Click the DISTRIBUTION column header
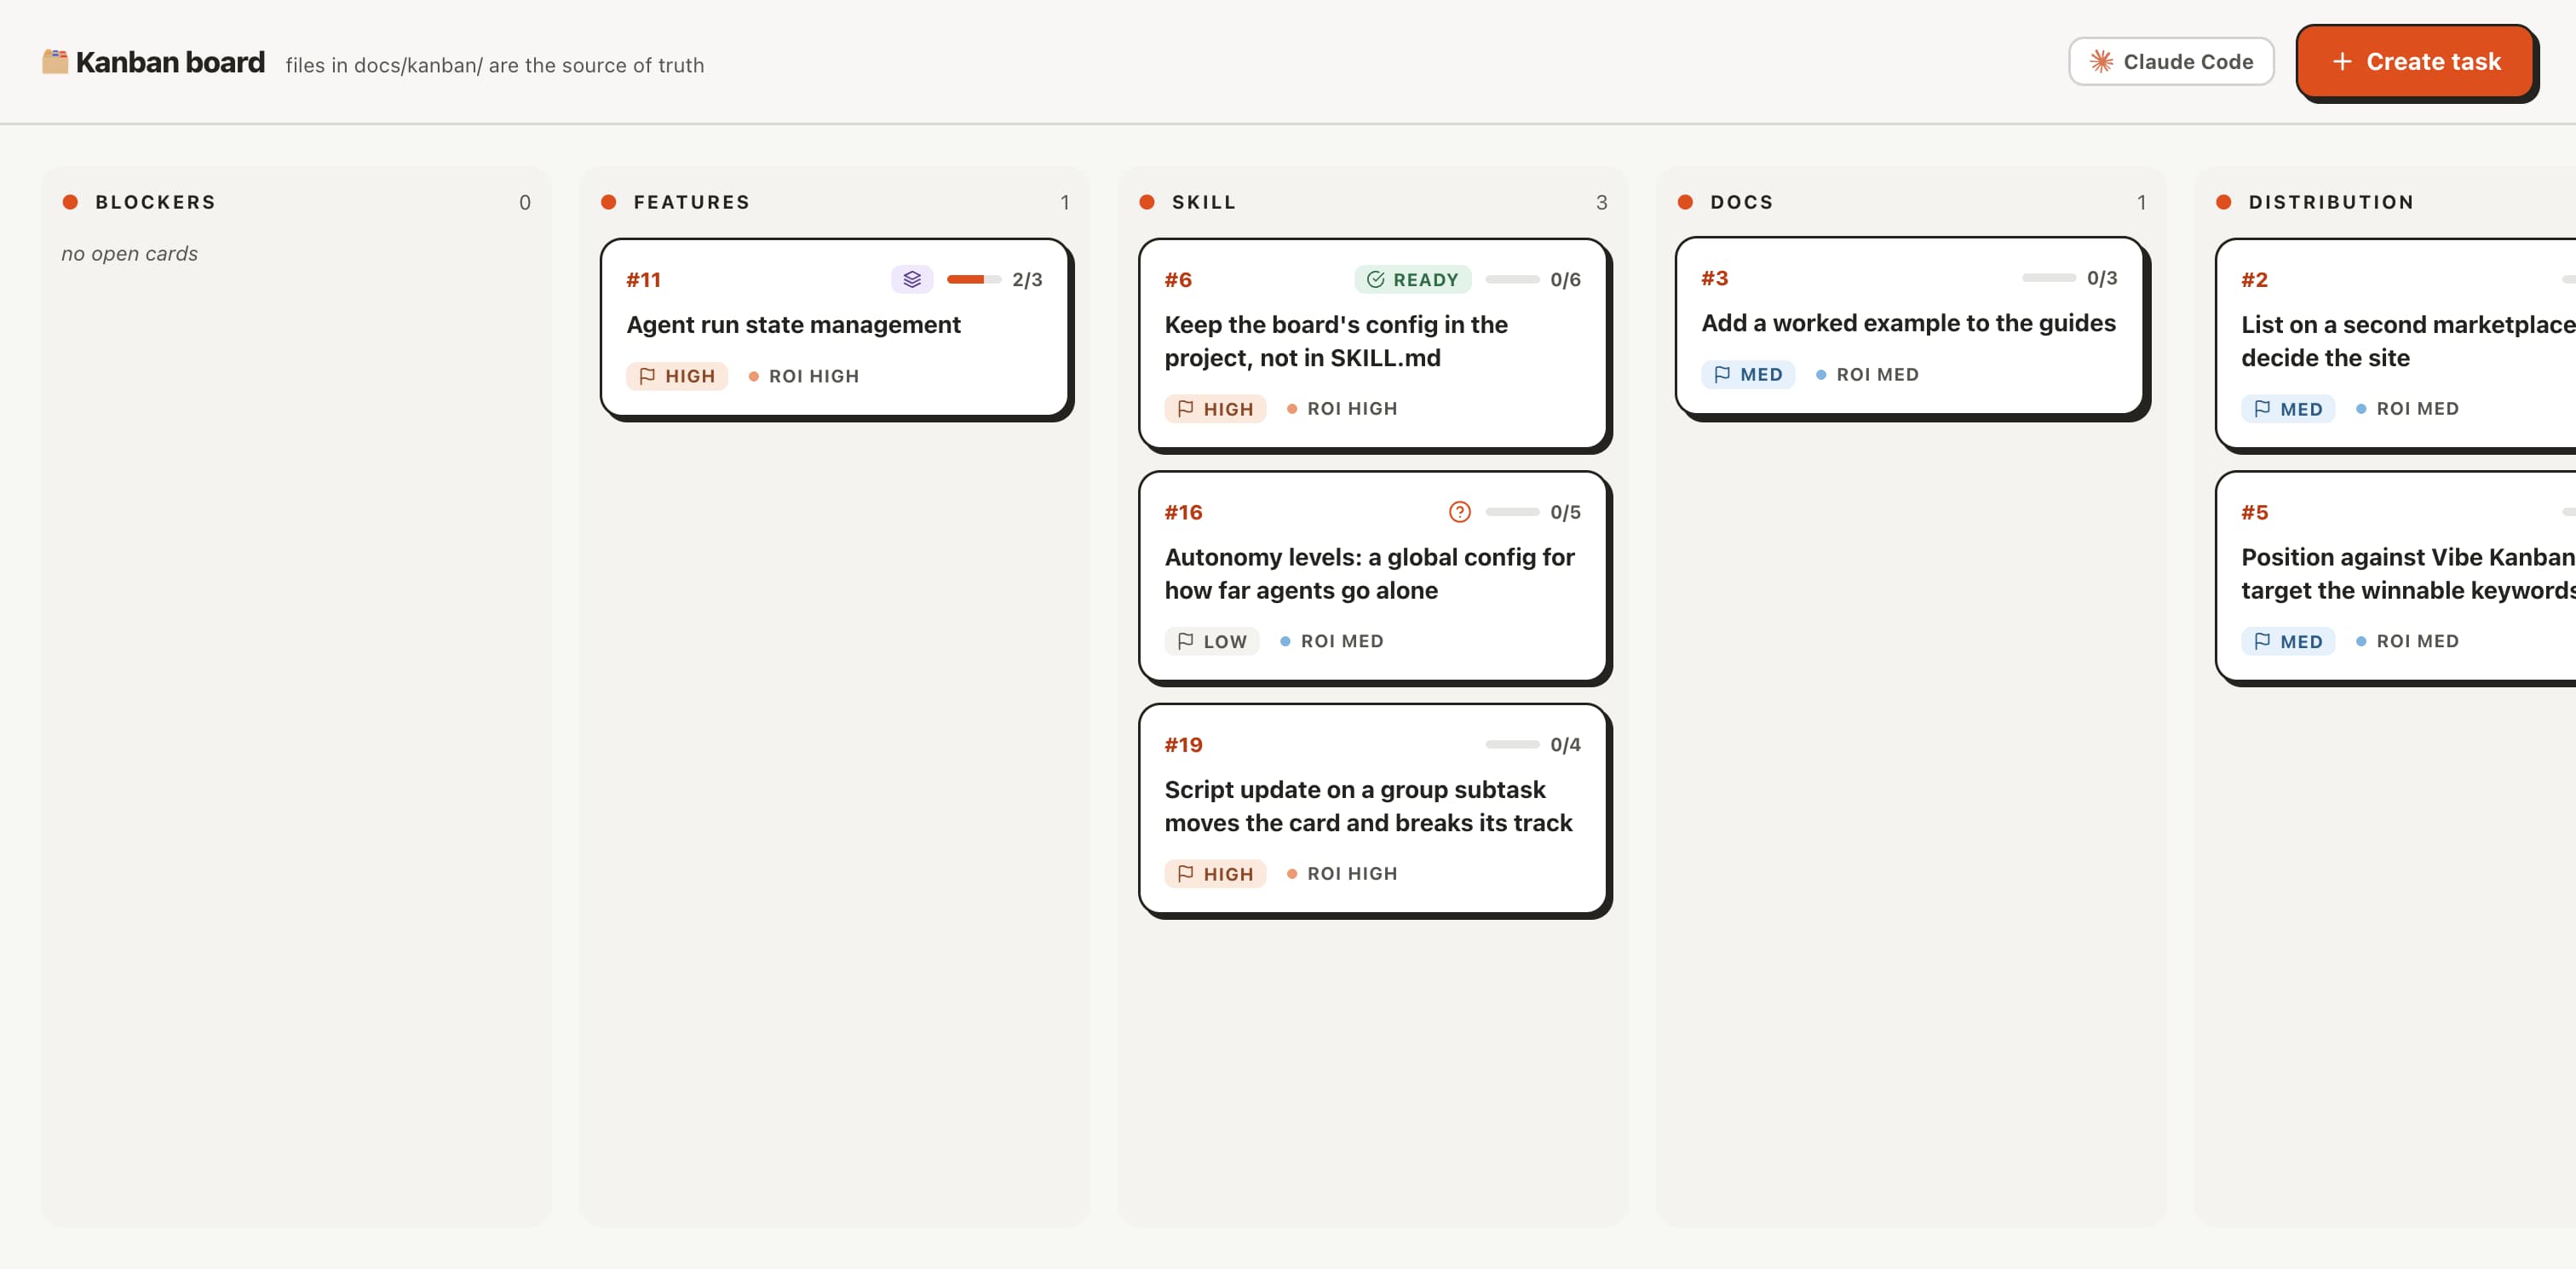The image size is (2576, 1269). coord(2331,202)
